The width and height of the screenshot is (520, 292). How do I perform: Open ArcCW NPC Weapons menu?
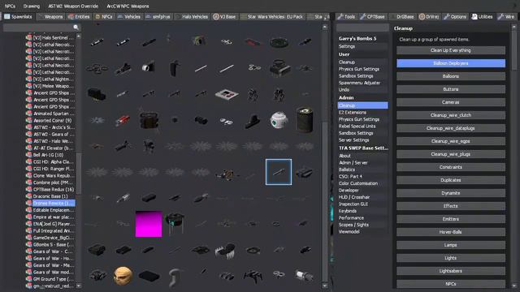(128, 6)
